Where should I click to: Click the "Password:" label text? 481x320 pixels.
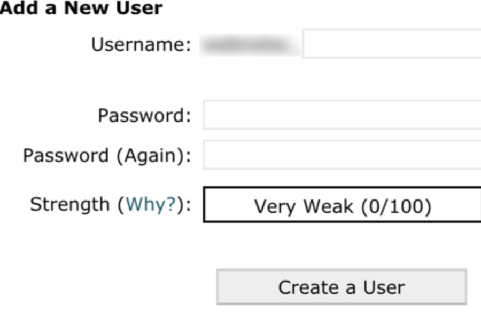point(144,115)
